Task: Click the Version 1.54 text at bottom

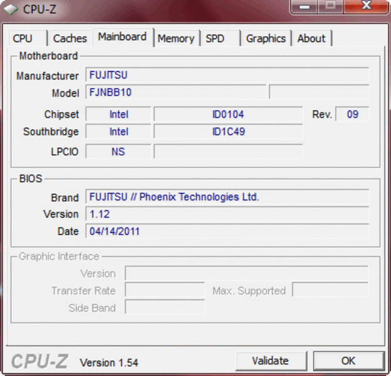Action: (109, 363)
